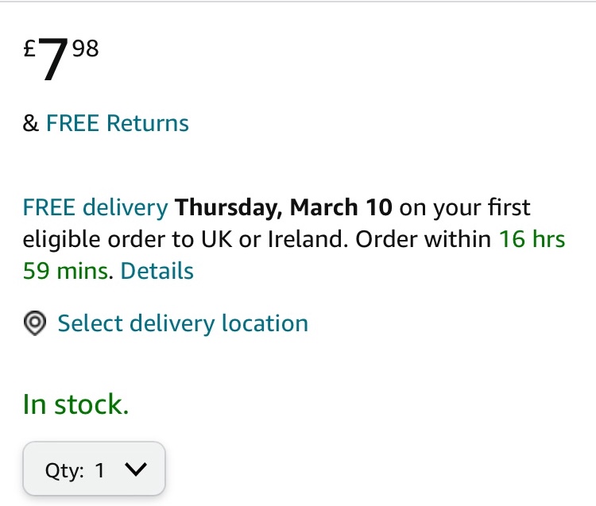Click the 59 mins countdown text
The image size is (596, 506).
pyautogui.click(x=65, y=271)
